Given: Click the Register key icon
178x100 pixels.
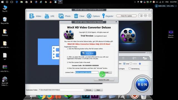Looking at the screenshot, I should (103, 16).
